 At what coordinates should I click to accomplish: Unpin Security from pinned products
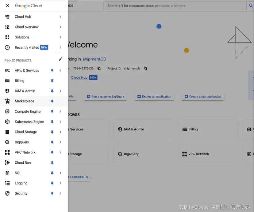coord(52,193)
